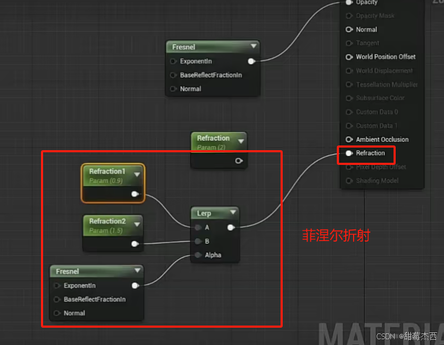Collapse the lower Fresnel node arrow
This screenshot has width=444, height=345.
click(137, 270)
